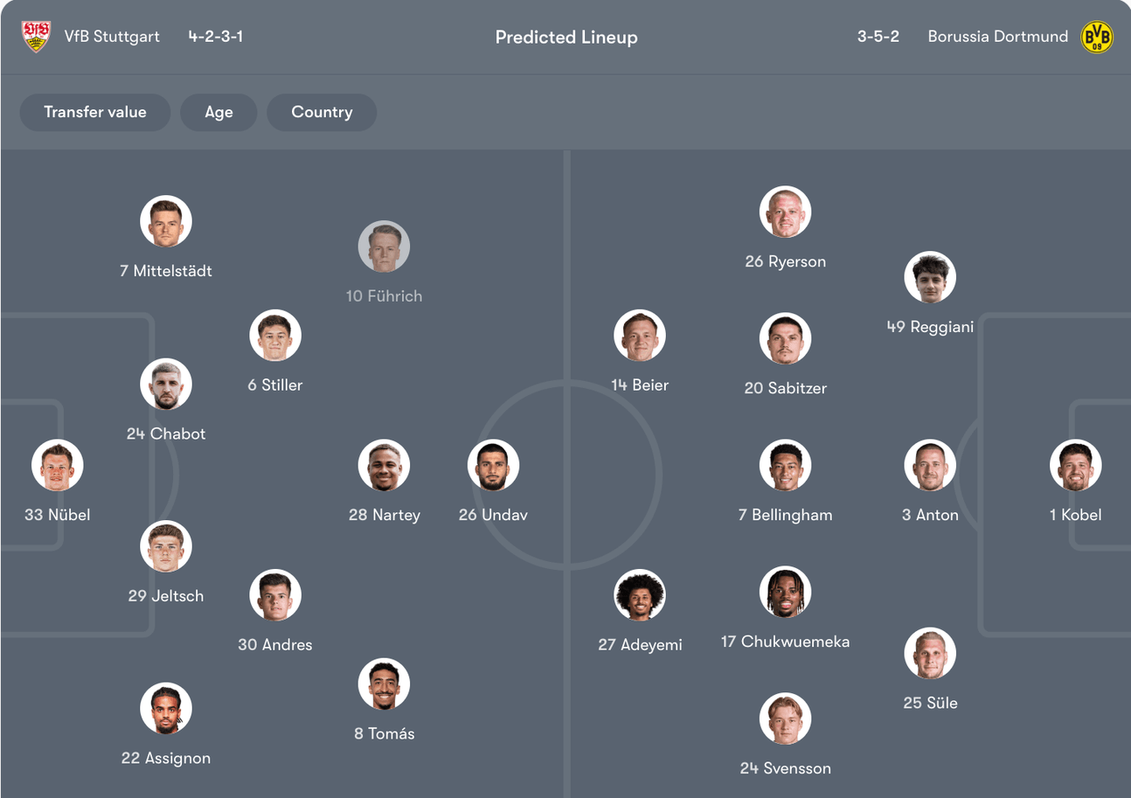Toggle the Country filter chip
This screenshot has width=1131, height=798.
[322, 112]
